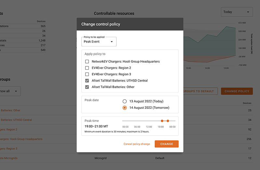Select 13 August 2022 (Today) radio option
This screenshot has width=260, height=170.
pos(124,101)
